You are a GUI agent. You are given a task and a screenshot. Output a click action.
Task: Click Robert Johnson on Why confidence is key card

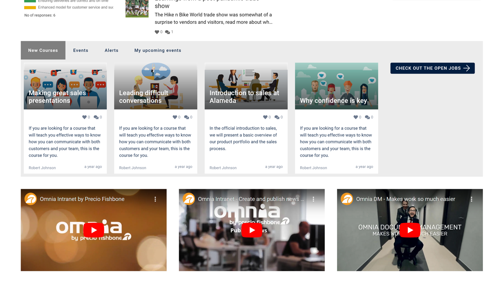coord(314,168)
